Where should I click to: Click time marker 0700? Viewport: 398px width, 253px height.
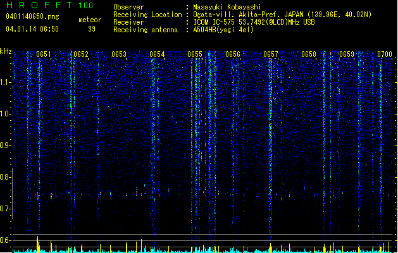(385, 54)
